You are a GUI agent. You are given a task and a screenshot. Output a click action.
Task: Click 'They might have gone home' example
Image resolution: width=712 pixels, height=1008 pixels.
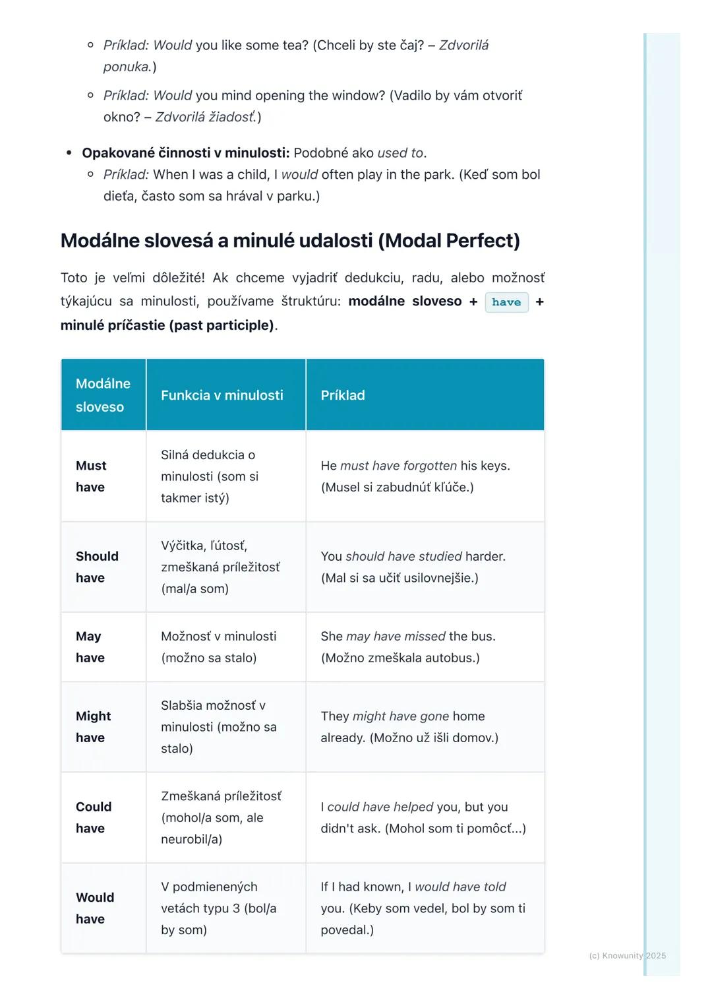(x=402, y=716)
